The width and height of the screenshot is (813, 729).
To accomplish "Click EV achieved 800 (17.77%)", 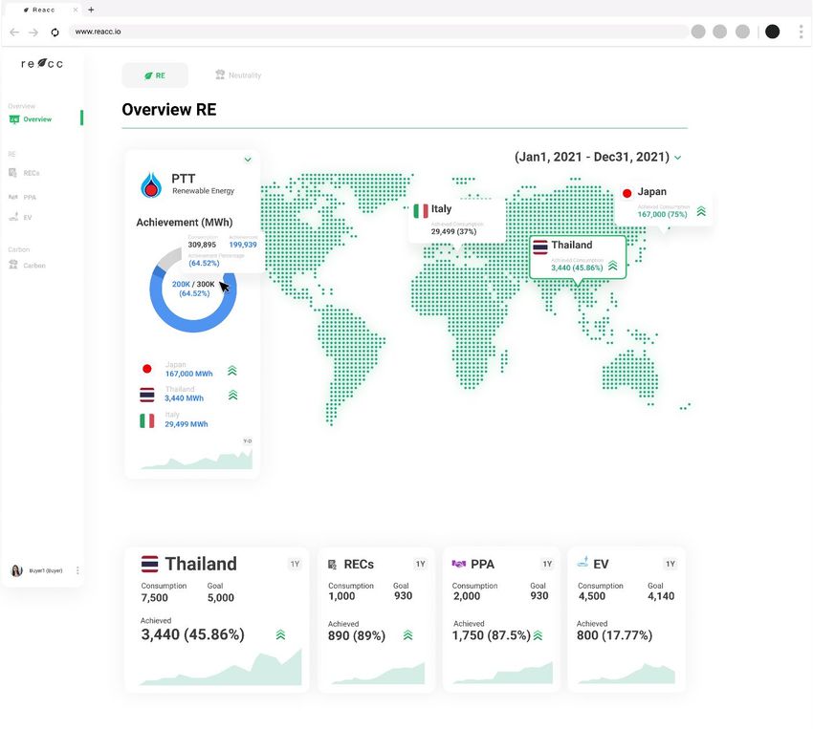I will [614, 635].
